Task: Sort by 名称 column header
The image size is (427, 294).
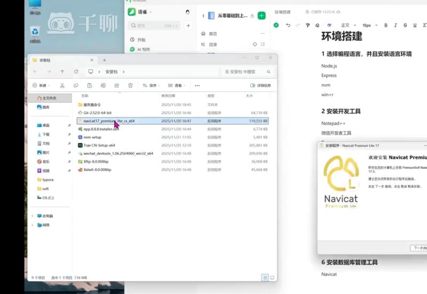Action: [85, 96]
